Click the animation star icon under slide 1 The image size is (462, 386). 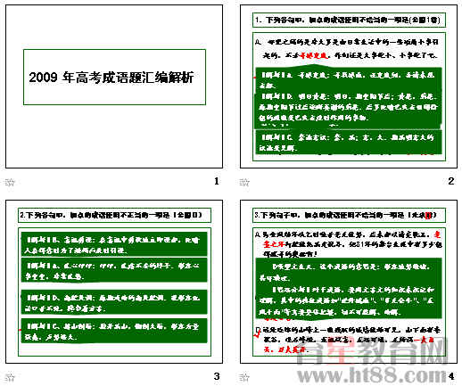tap(10, 182)
